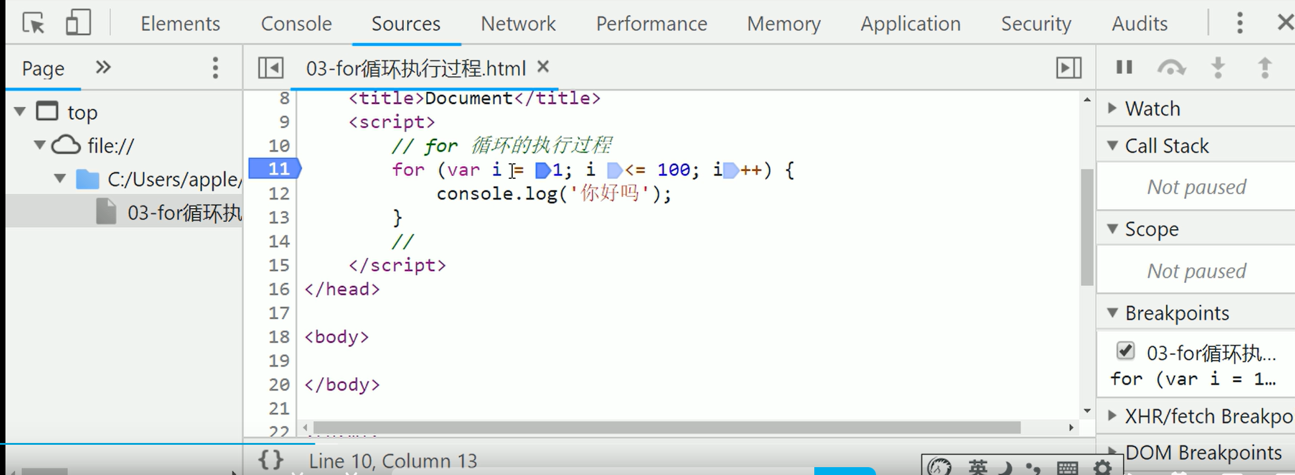The width and height of the screenshot is (1295, 475).
Task: Pretty print the source with braces icon
Action: [x=271, y=460]
